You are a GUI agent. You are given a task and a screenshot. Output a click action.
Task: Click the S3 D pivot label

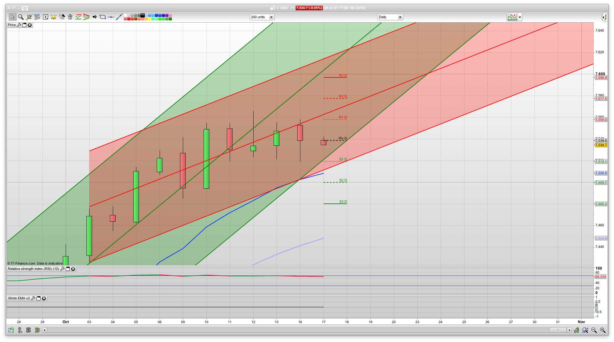[343, 202]
